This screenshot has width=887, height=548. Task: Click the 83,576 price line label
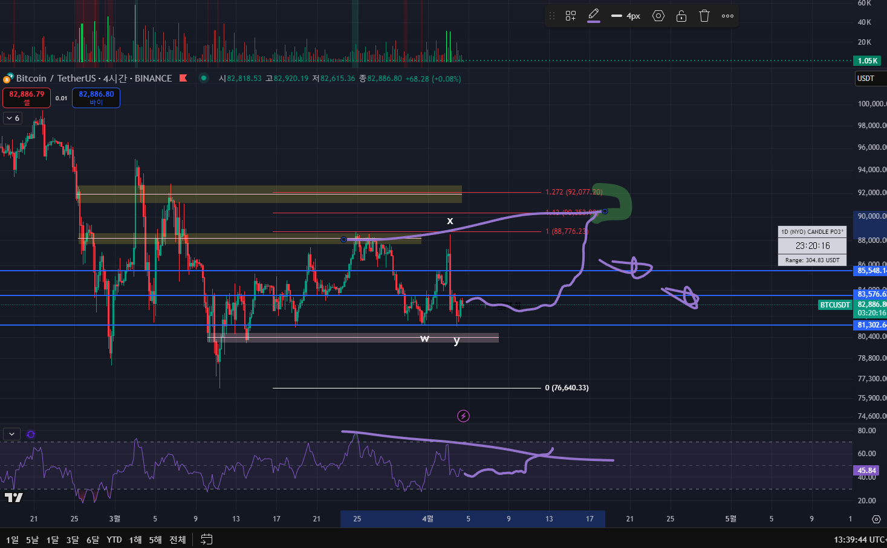pyautogui.click(x=870, y=294)
